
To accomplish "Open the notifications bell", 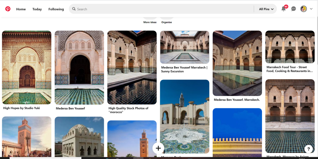I will click(283, 9).
